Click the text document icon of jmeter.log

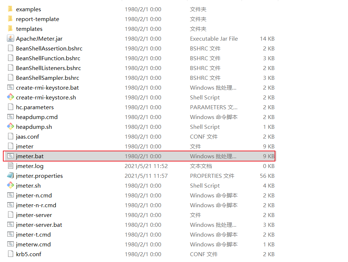click(x=11, y=165)
